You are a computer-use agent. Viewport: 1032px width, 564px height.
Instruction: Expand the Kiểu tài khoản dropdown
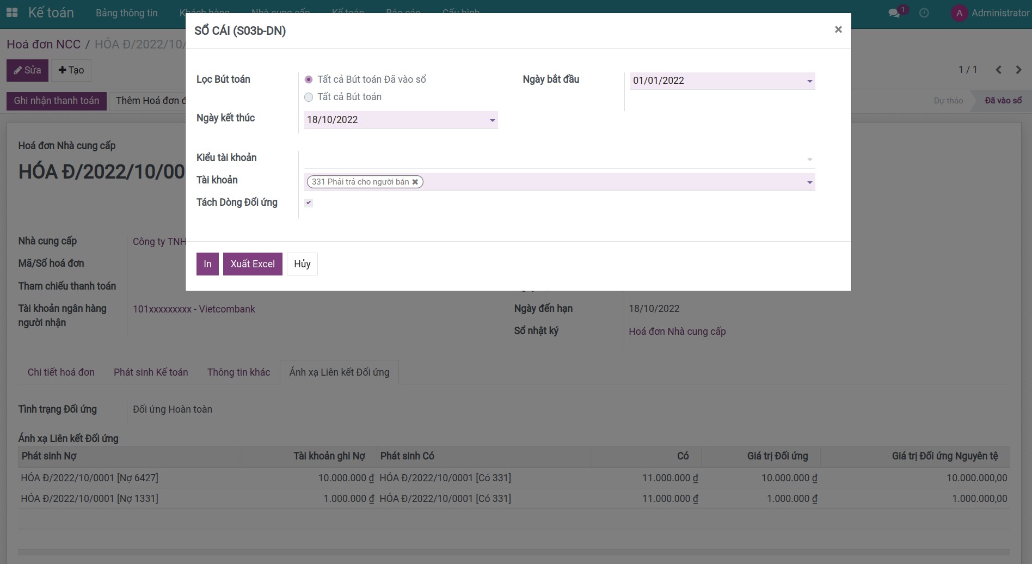(809, 160)
